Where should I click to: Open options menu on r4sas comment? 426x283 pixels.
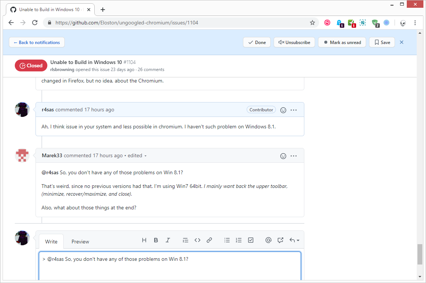(293, 110)
